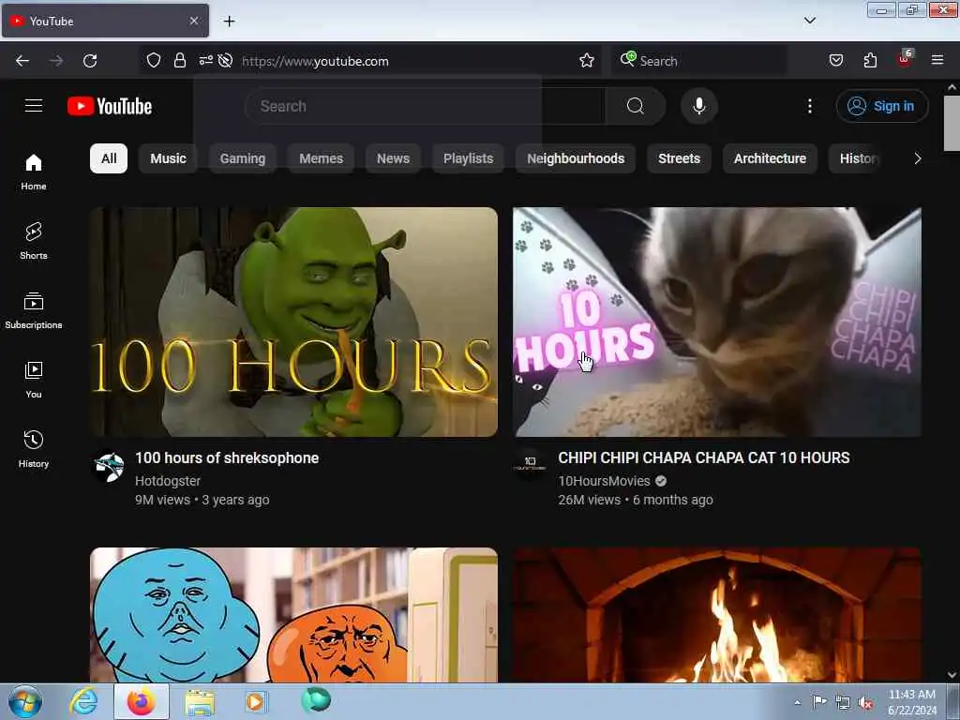Show hidden system tray icons
Viewport: 960px width, 720px height.
pyautogui.click(x=797, y=702)
